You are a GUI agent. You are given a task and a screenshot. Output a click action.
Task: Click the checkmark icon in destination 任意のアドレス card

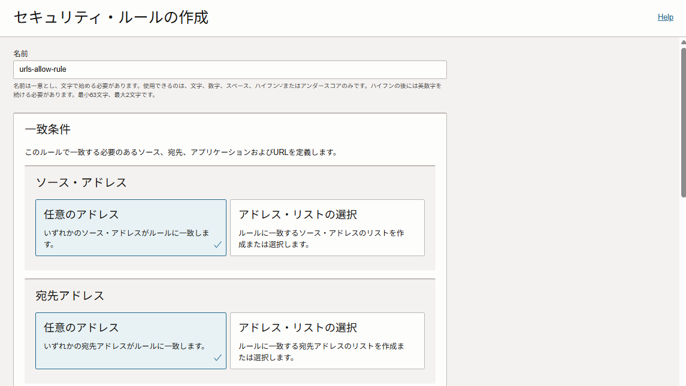217,358
